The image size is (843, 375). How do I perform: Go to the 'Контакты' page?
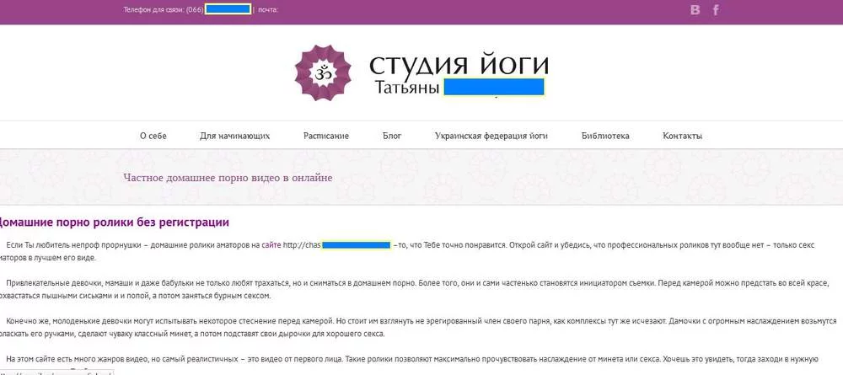coord(682,136)
